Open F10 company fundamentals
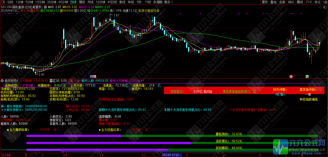 pyautogui.click(x=309, y=2)
